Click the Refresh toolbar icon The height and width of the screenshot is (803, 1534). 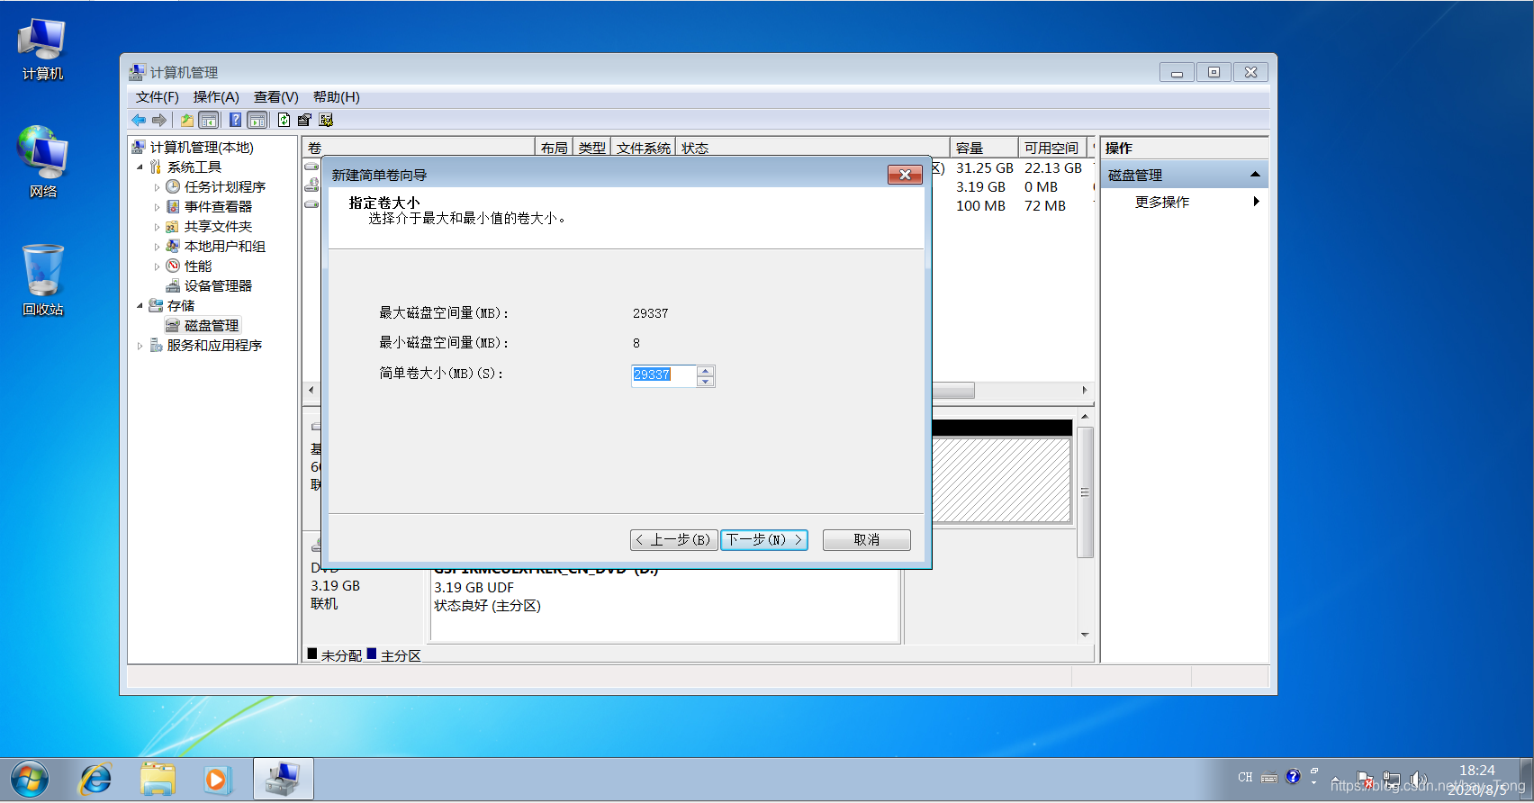tap(284, 120)
